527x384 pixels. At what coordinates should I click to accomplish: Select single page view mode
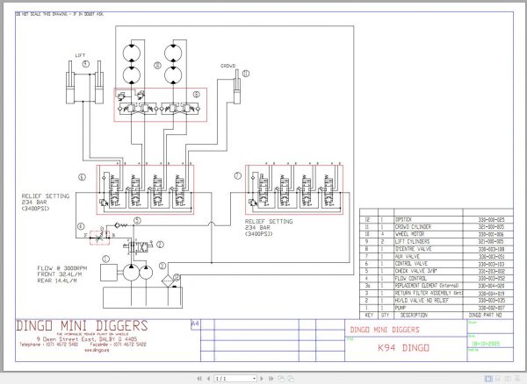point(488,379)
